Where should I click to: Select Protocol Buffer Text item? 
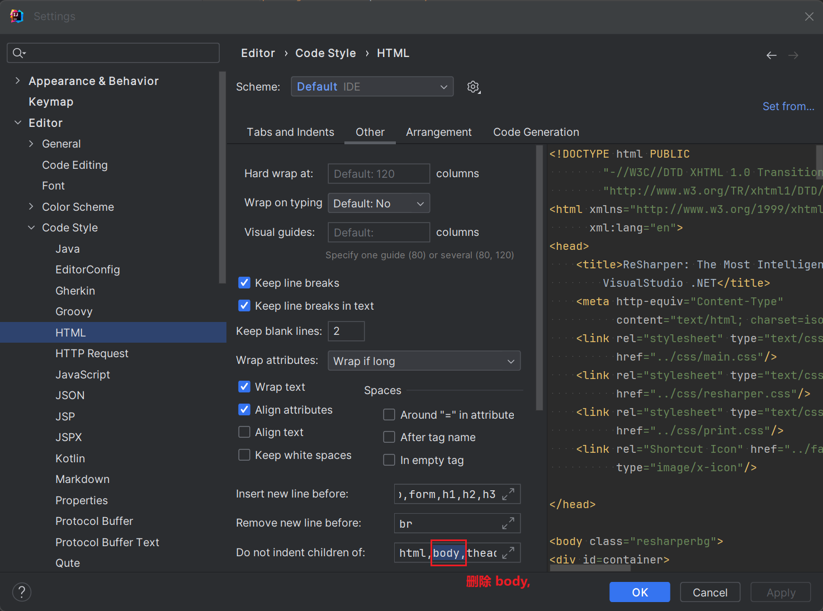107,542
